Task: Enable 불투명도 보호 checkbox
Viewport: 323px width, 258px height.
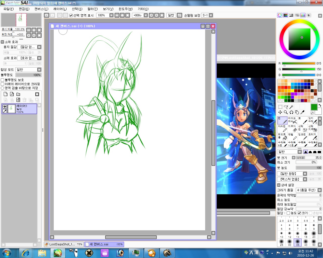Action: [3, 80]
